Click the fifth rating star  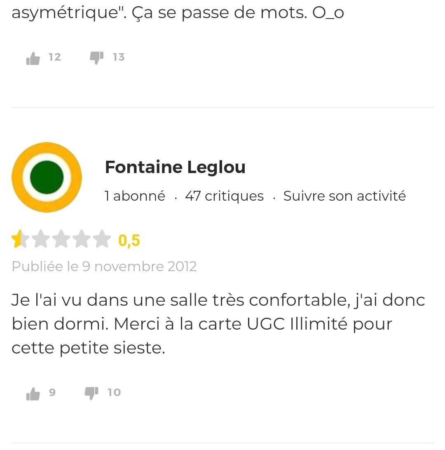(x=102, y=240)
